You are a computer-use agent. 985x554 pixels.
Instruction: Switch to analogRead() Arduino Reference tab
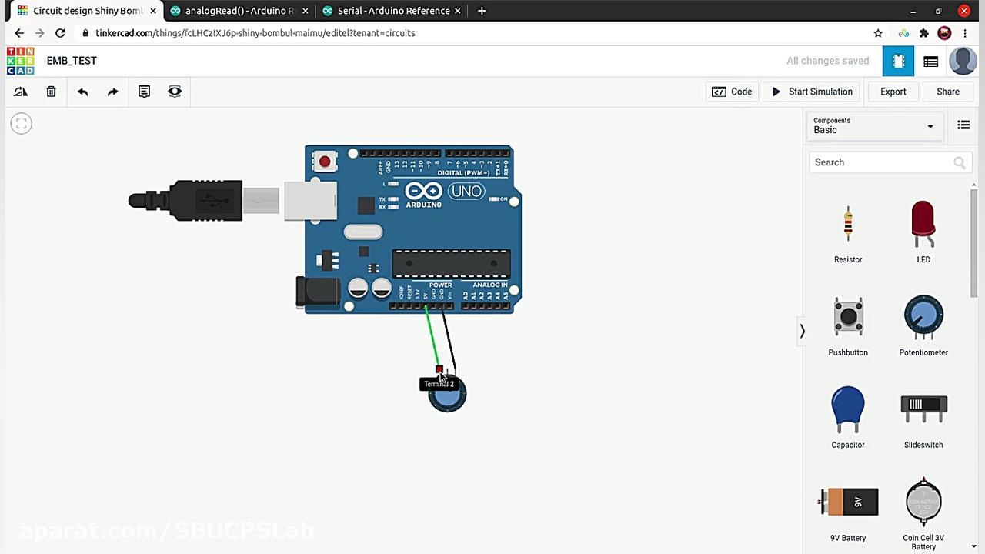pyautogui.click(x=240, y=11)
